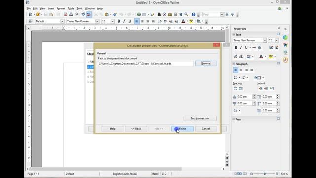The width and height of the screenshot is (316, 178).
Task: Open Data Sources toolbar icon
Action: coord(175,14)
